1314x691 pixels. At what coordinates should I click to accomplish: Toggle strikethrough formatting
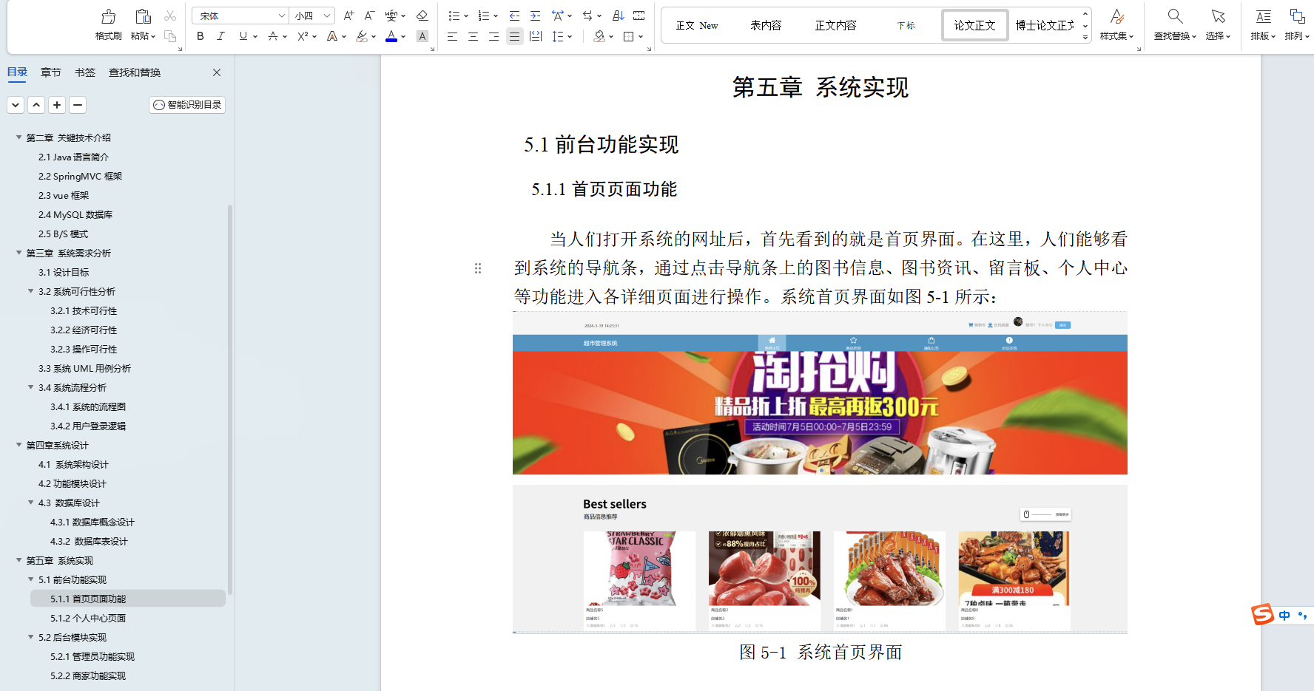click(273, 36)
